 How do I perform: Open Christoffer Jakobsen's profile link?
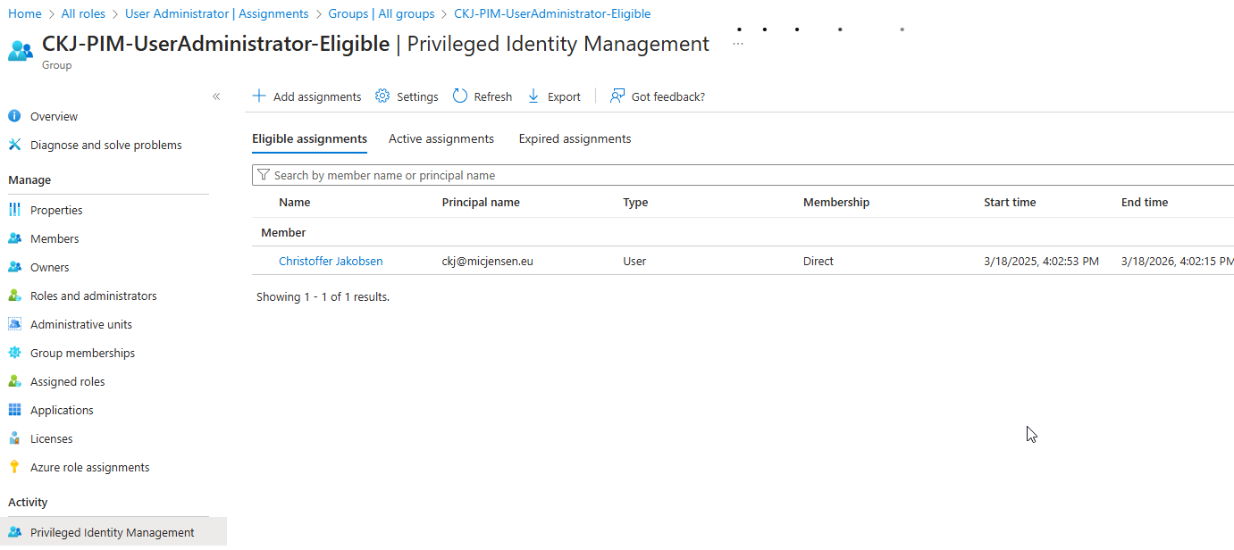pyautogui.click(x=331, y=261)
